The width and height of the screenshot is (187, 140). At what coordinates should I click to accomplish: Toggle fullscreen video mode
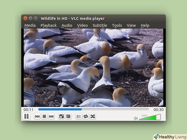[x=61, y=116]
